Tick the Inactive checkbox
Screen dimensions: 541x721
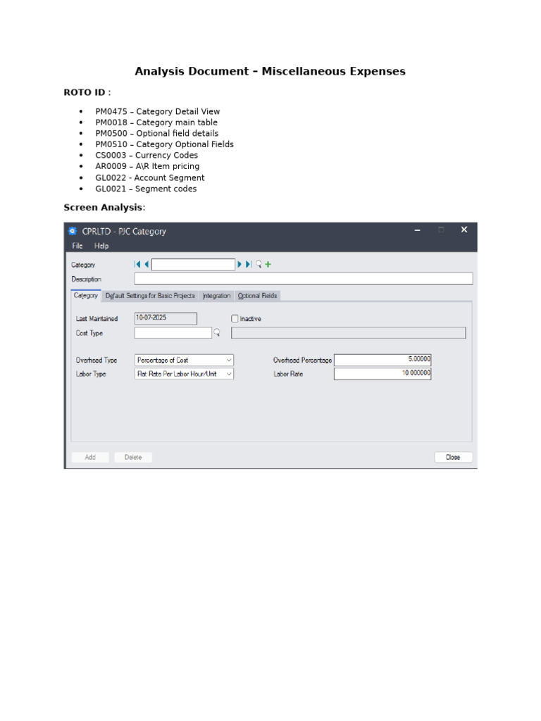tap(235, 319)
